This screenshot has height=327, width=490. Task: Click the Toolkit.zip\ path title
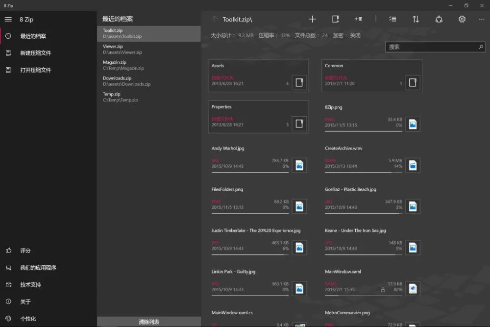click(x=237, y=20)
